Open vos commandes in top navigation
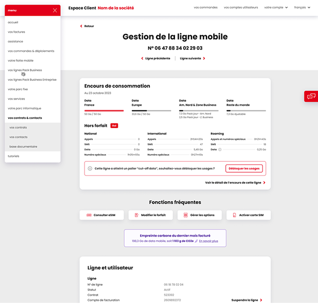This screenshot has width=318, height=305. pyautogui.click(x=205, y=7)
